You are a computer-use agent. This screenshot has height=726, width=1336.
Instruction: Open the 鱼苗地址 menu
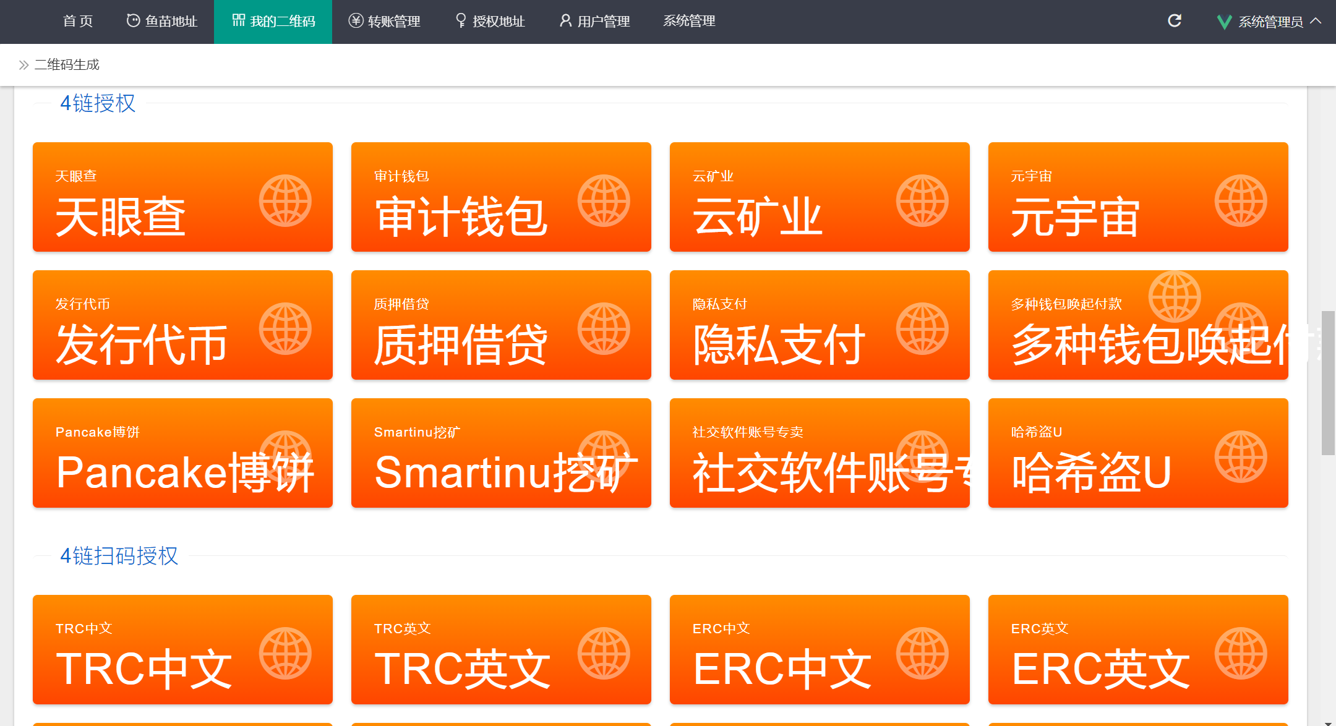162,22
